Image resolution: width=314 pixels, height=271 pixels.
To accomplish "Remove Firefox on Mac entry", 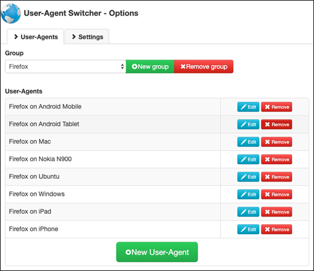I will [x=277, y=142].
